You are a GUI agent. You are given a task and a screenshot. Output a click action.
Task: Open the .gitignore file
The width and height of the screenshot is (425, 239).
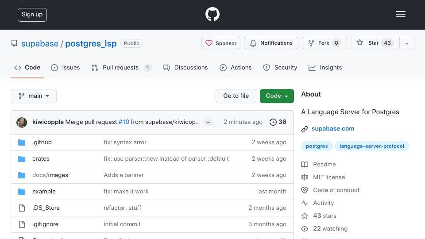click(x=45, y=224)
